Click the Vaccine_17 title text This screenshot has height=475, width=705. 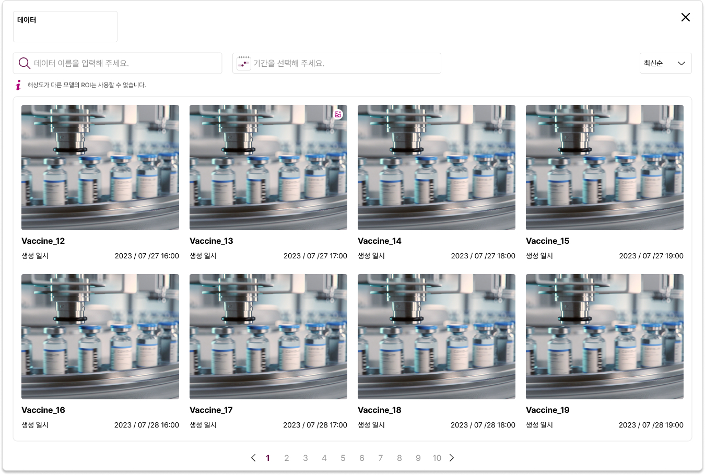click(x=211, y=410)
